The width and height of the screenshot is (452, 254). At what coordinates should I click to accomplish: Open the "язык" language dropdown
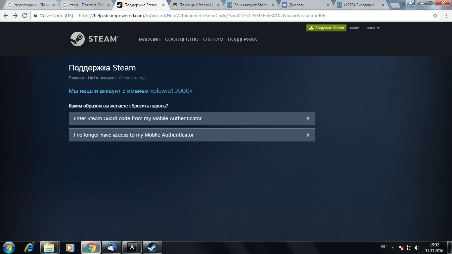click(x=373, y=28)
